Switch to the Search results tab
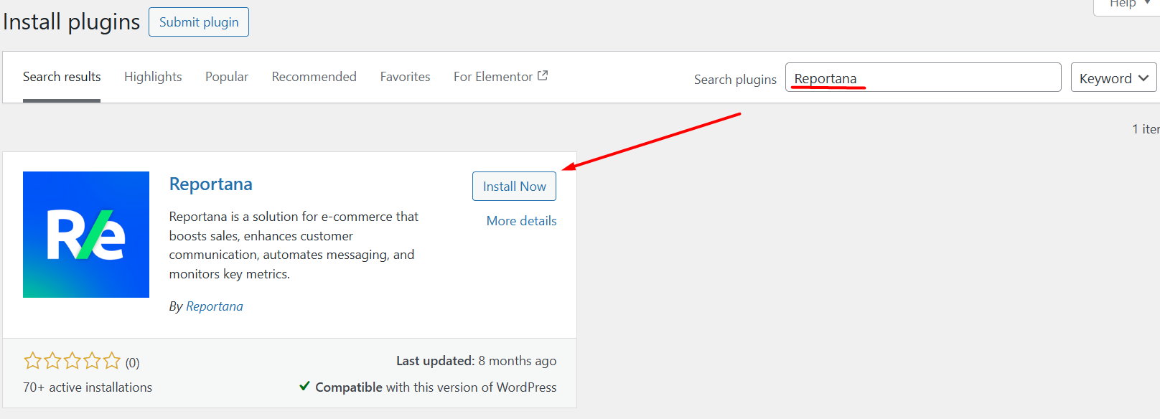1160x419 pixels. point(62,77)
